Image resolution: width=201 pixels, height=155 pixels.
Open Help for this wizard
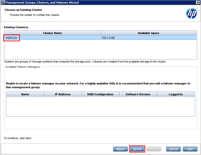pyautogui.click(x=190, y=149)
